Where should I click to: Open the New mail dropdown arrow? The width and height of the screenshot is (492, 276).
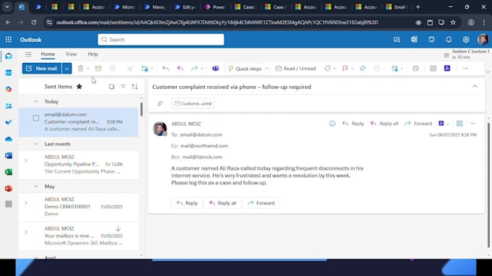(67, 69)
